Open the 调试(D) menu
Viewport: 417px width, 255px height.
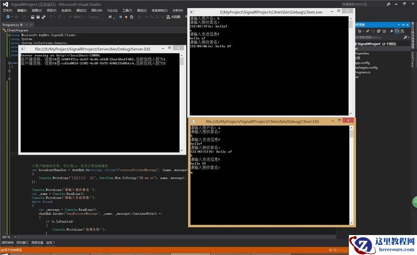[81, 10]
